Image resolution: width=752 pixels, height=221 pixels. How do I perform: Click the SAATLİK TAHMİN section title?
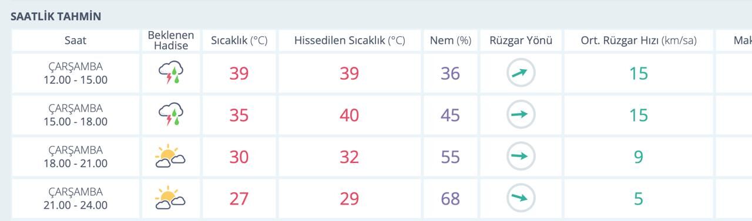pyautogui.click(x=56, y=16)
